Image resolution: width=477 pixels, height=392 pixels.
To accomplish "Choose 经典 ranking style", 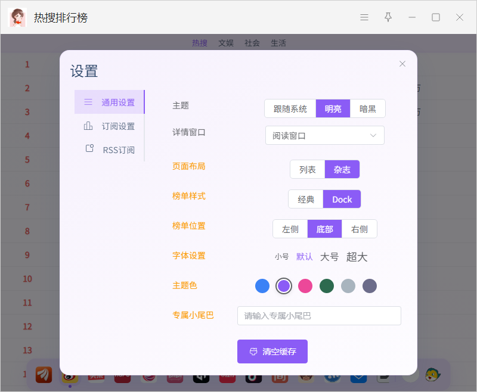I will click(x=306, y=199).
